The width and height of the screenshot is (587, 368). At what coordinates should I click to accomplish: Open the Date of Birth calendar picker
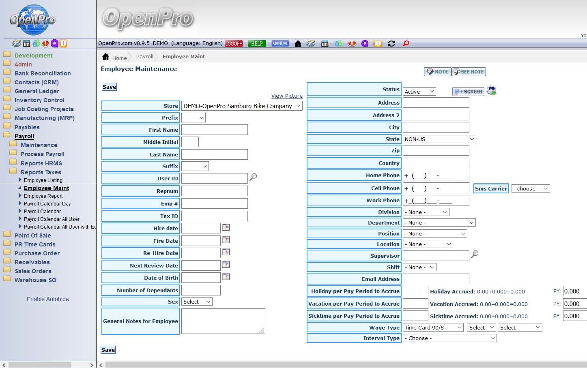tap(226, 277)
